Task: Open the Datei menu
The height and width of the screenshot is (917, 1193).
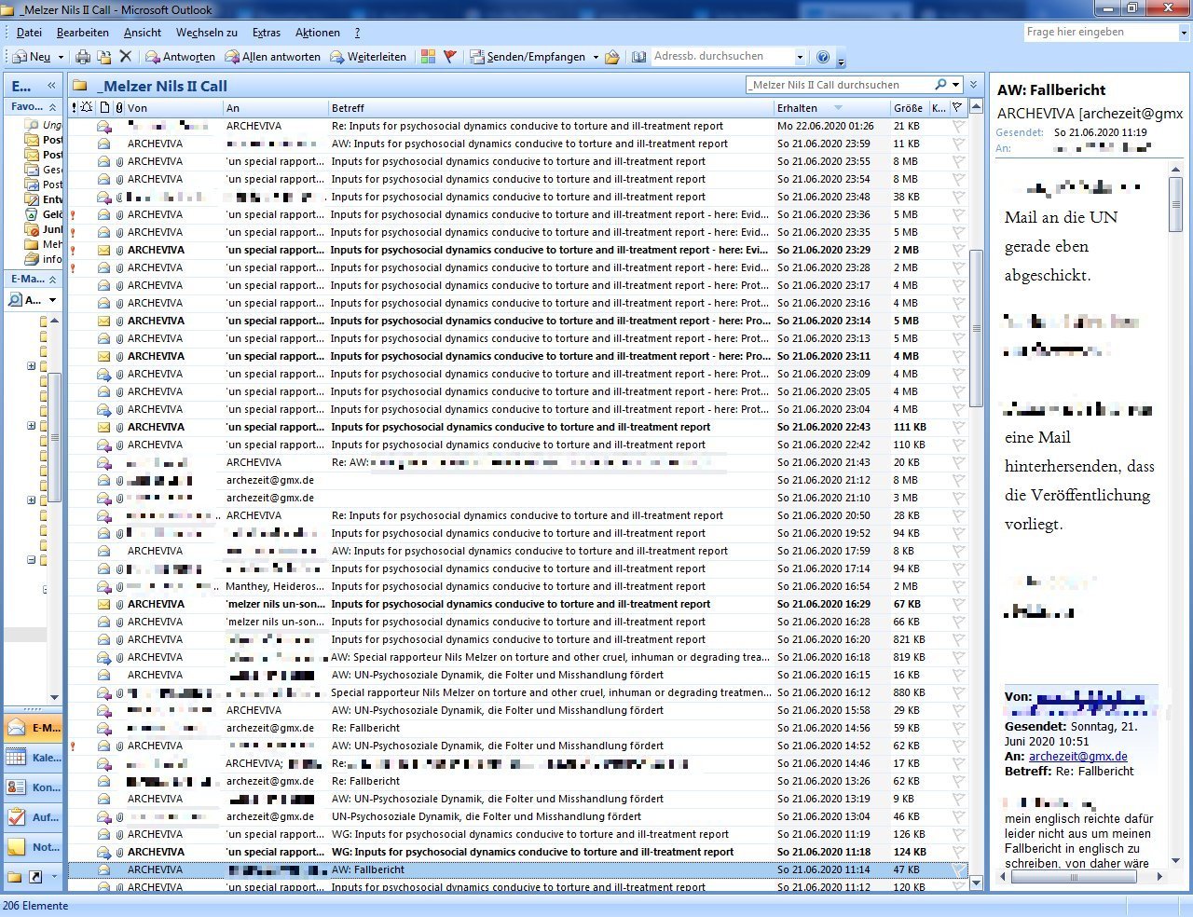Action: point(29,33)
